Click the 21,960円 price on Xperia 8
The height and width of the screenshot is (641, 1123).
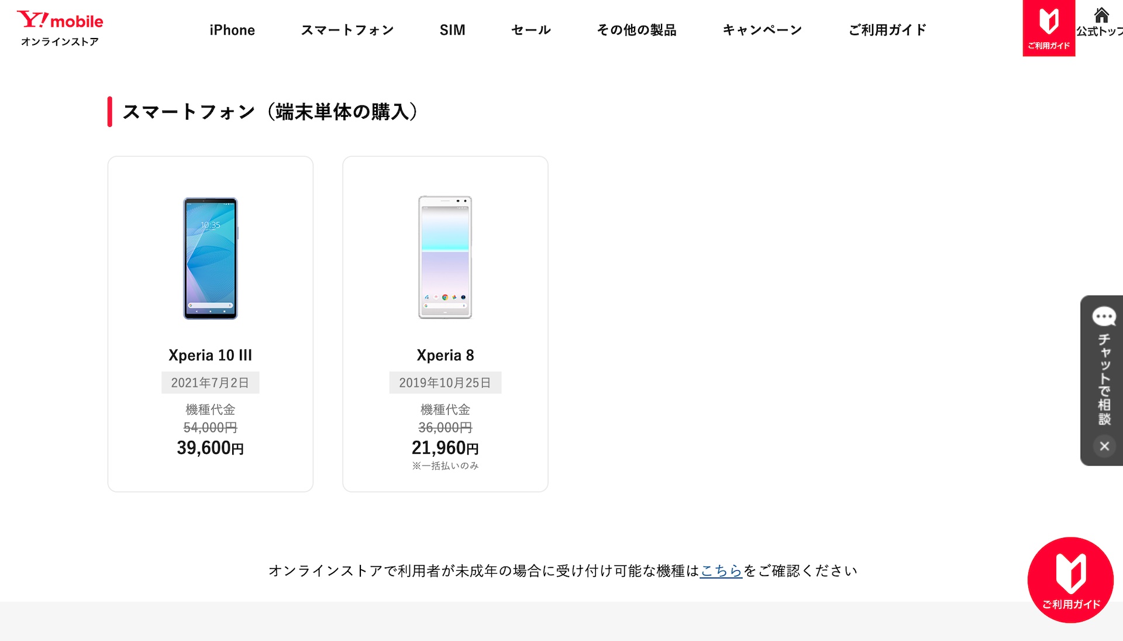pyautogui.click(x=445, y=448)
